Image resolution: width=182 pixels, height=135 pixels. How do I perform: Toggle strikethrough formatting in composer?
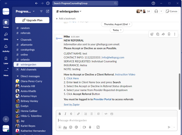click(72, 114)
